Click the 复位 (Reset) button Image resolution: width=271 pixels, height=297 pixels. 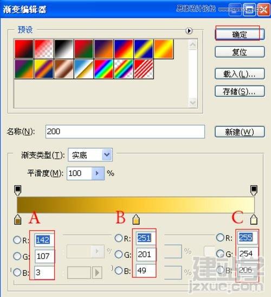[240, 52]
